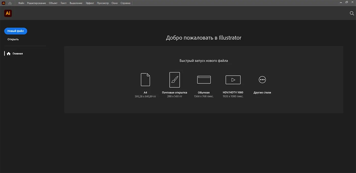Click the Illustrator Ai logo in header
The width and height of the screenshot is (356, 173).
coord(8,13)
